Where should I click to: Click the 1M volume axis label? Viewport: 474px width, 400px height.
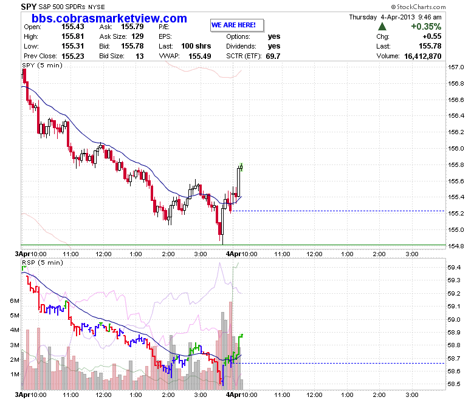[15, 375]
